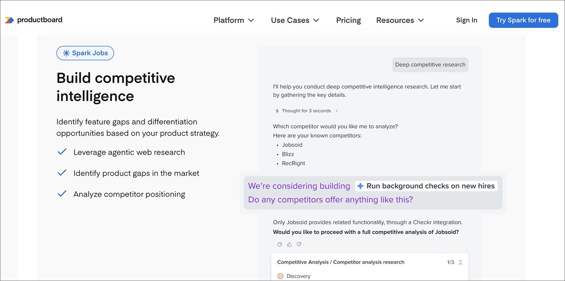Image resolution: width=565 pixels, height=281 pixels.
Task: Click the 'Try Spark for free' button
Action: click(523, 20)
